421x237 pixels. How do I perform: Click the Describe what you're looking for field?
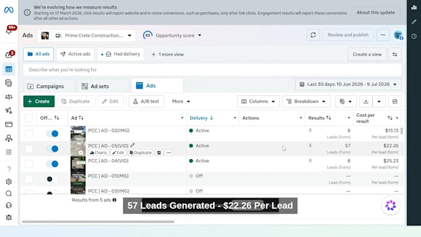(212, 70)
